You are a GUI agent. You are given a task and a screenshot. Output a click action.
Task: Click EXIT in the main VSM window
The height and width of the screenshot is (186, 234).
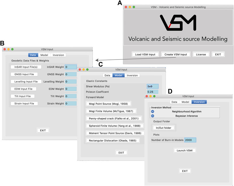pyautogui.click(x=218, y=54)
